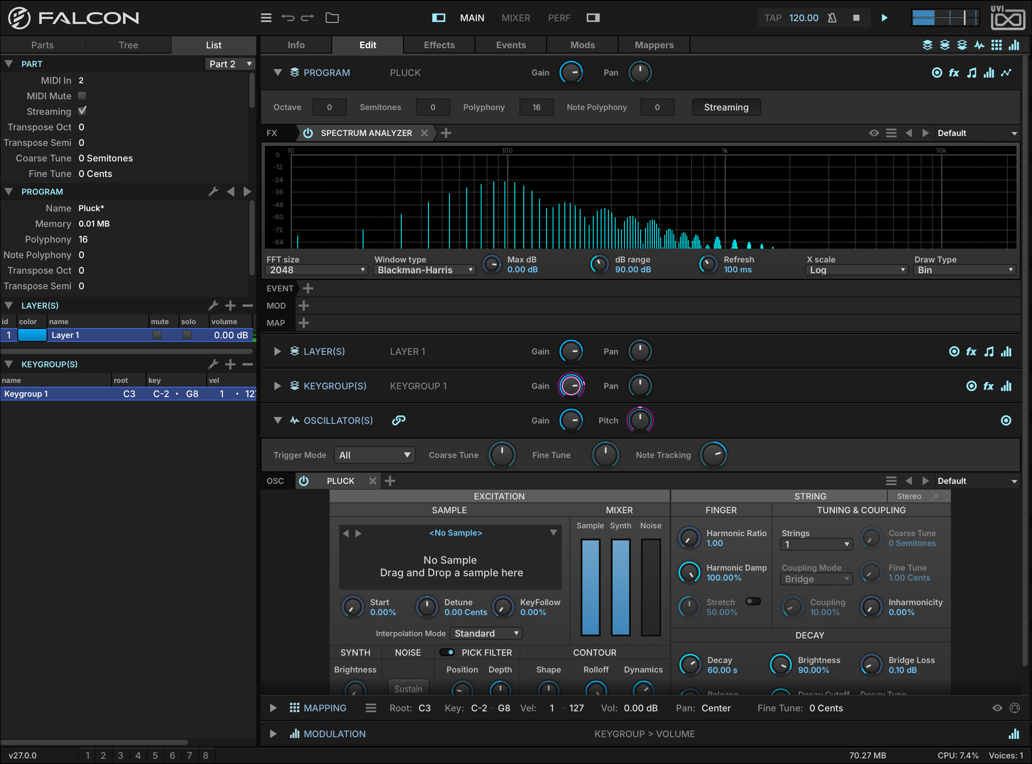This screenshot has width=1032, height=764.
Task: Add a new FX module
Action: [446, 133]
